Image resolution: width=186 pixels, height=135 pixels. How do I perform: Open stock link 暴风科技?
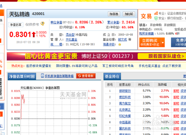click(125, 129)
